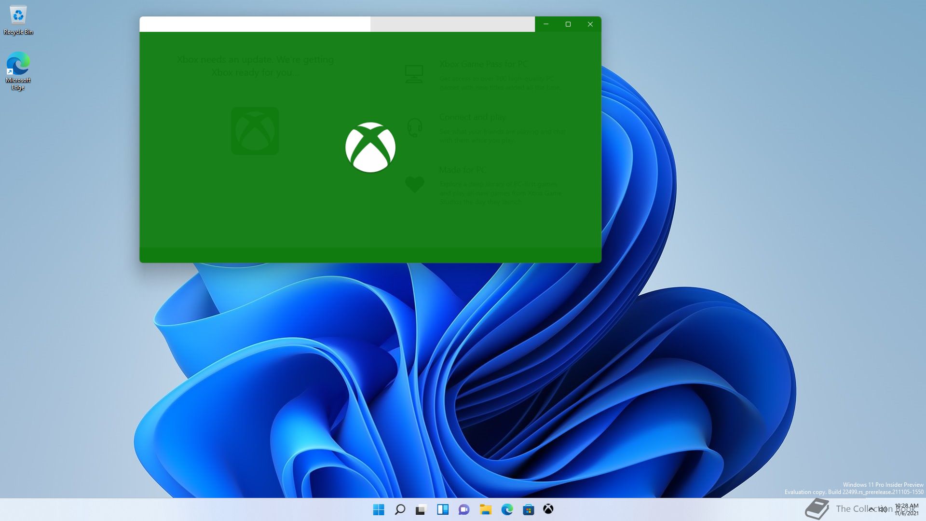
Task: Open taskbar Search magnifier
Action: (x=400, y=509)
